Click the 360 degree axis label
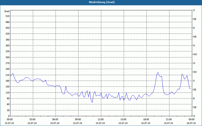This screenshot has height=126, width=202. point(8,46)
